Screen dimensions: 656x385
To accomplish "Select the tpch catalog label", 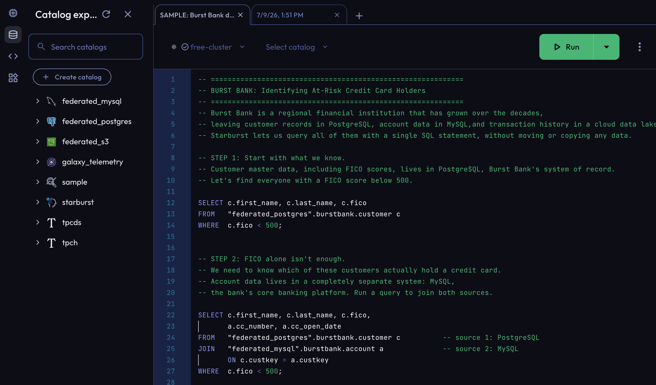I will point(70,243).
